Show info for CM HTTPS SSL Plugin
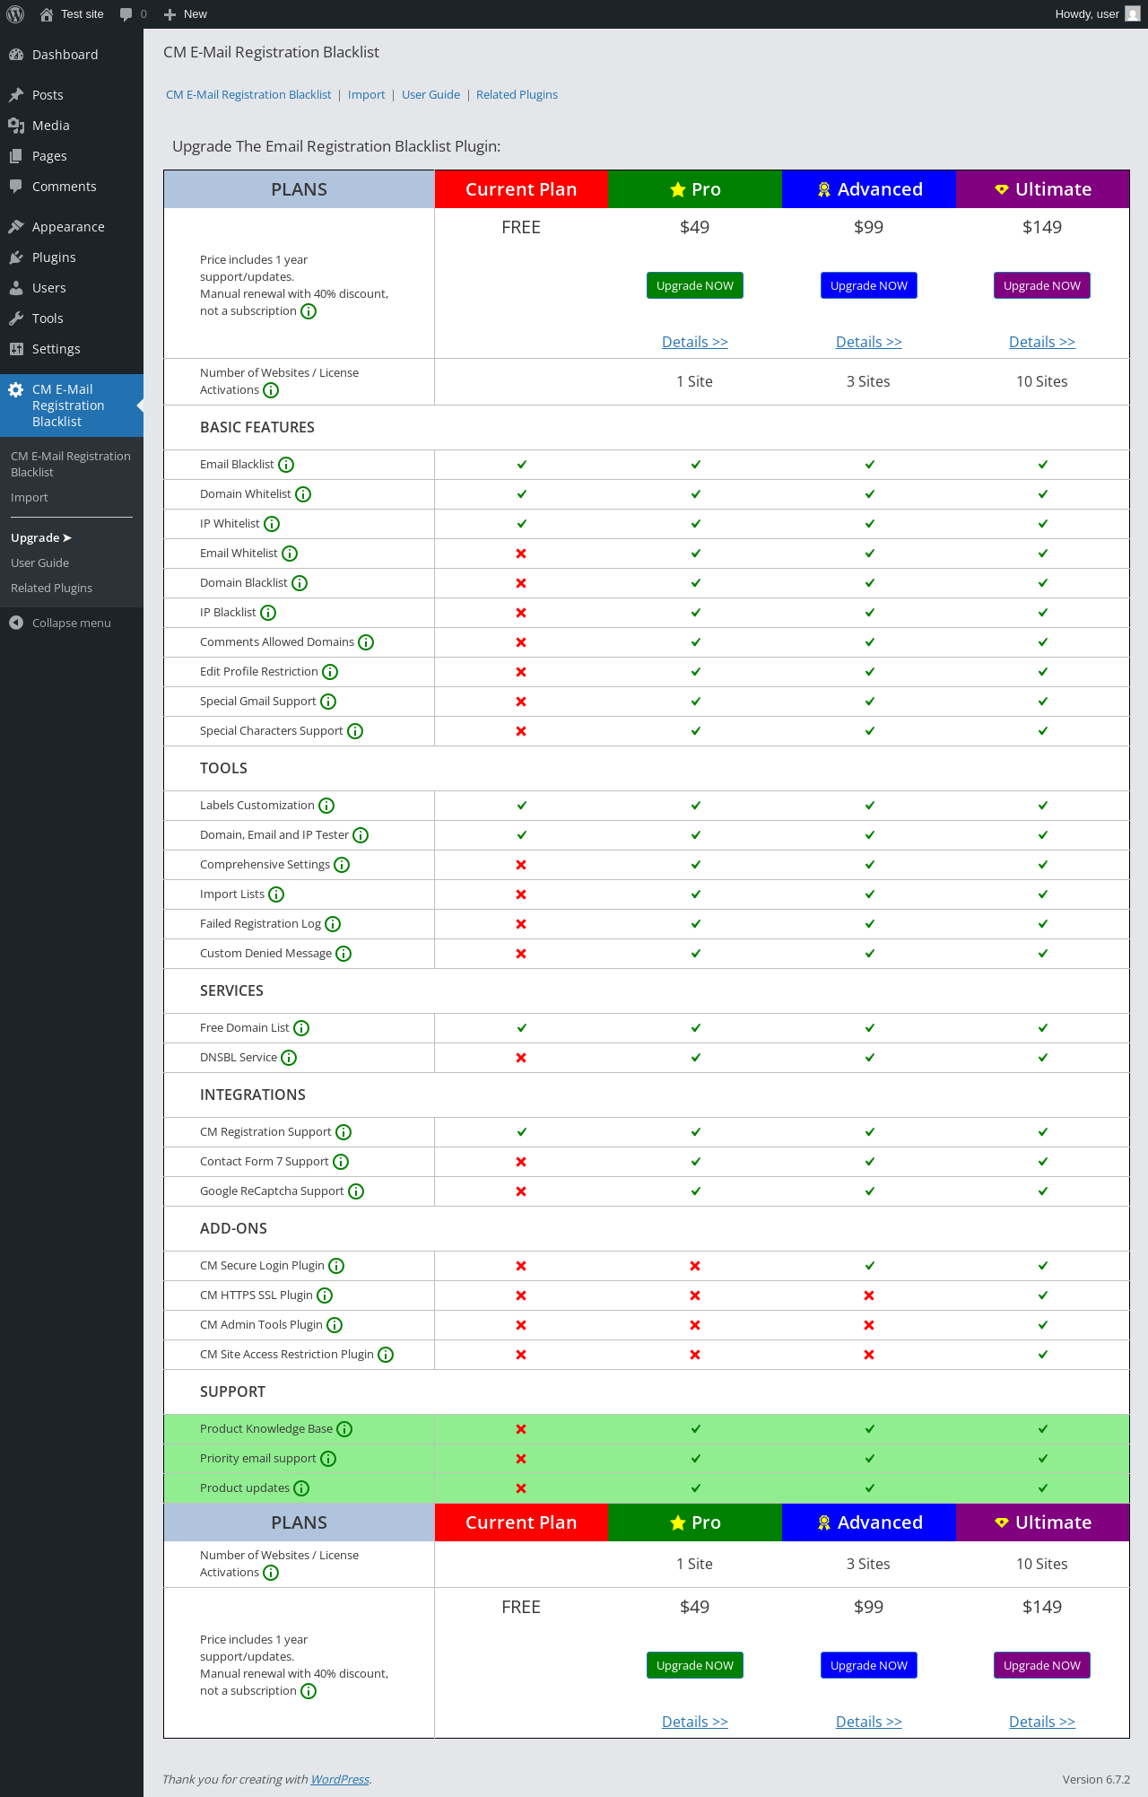1148x1797 pixels. click(x=325, y=1295)
